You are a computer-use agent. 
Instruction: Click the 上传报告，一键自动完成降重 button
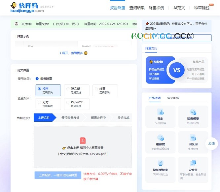point(58,175)
